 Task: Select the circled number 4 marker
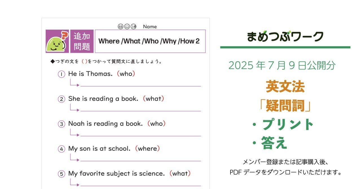click(x=61, y=149)
